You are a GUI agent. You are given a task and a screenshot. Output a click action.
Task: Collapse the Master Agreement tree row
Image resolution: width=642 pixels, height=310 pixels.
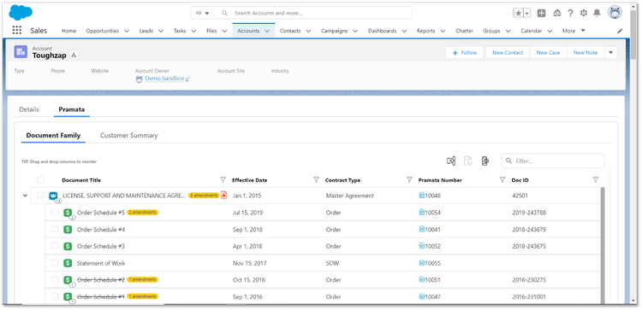[x=25, y=196]
